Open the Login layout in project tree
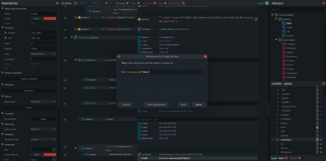 [289, 27]
